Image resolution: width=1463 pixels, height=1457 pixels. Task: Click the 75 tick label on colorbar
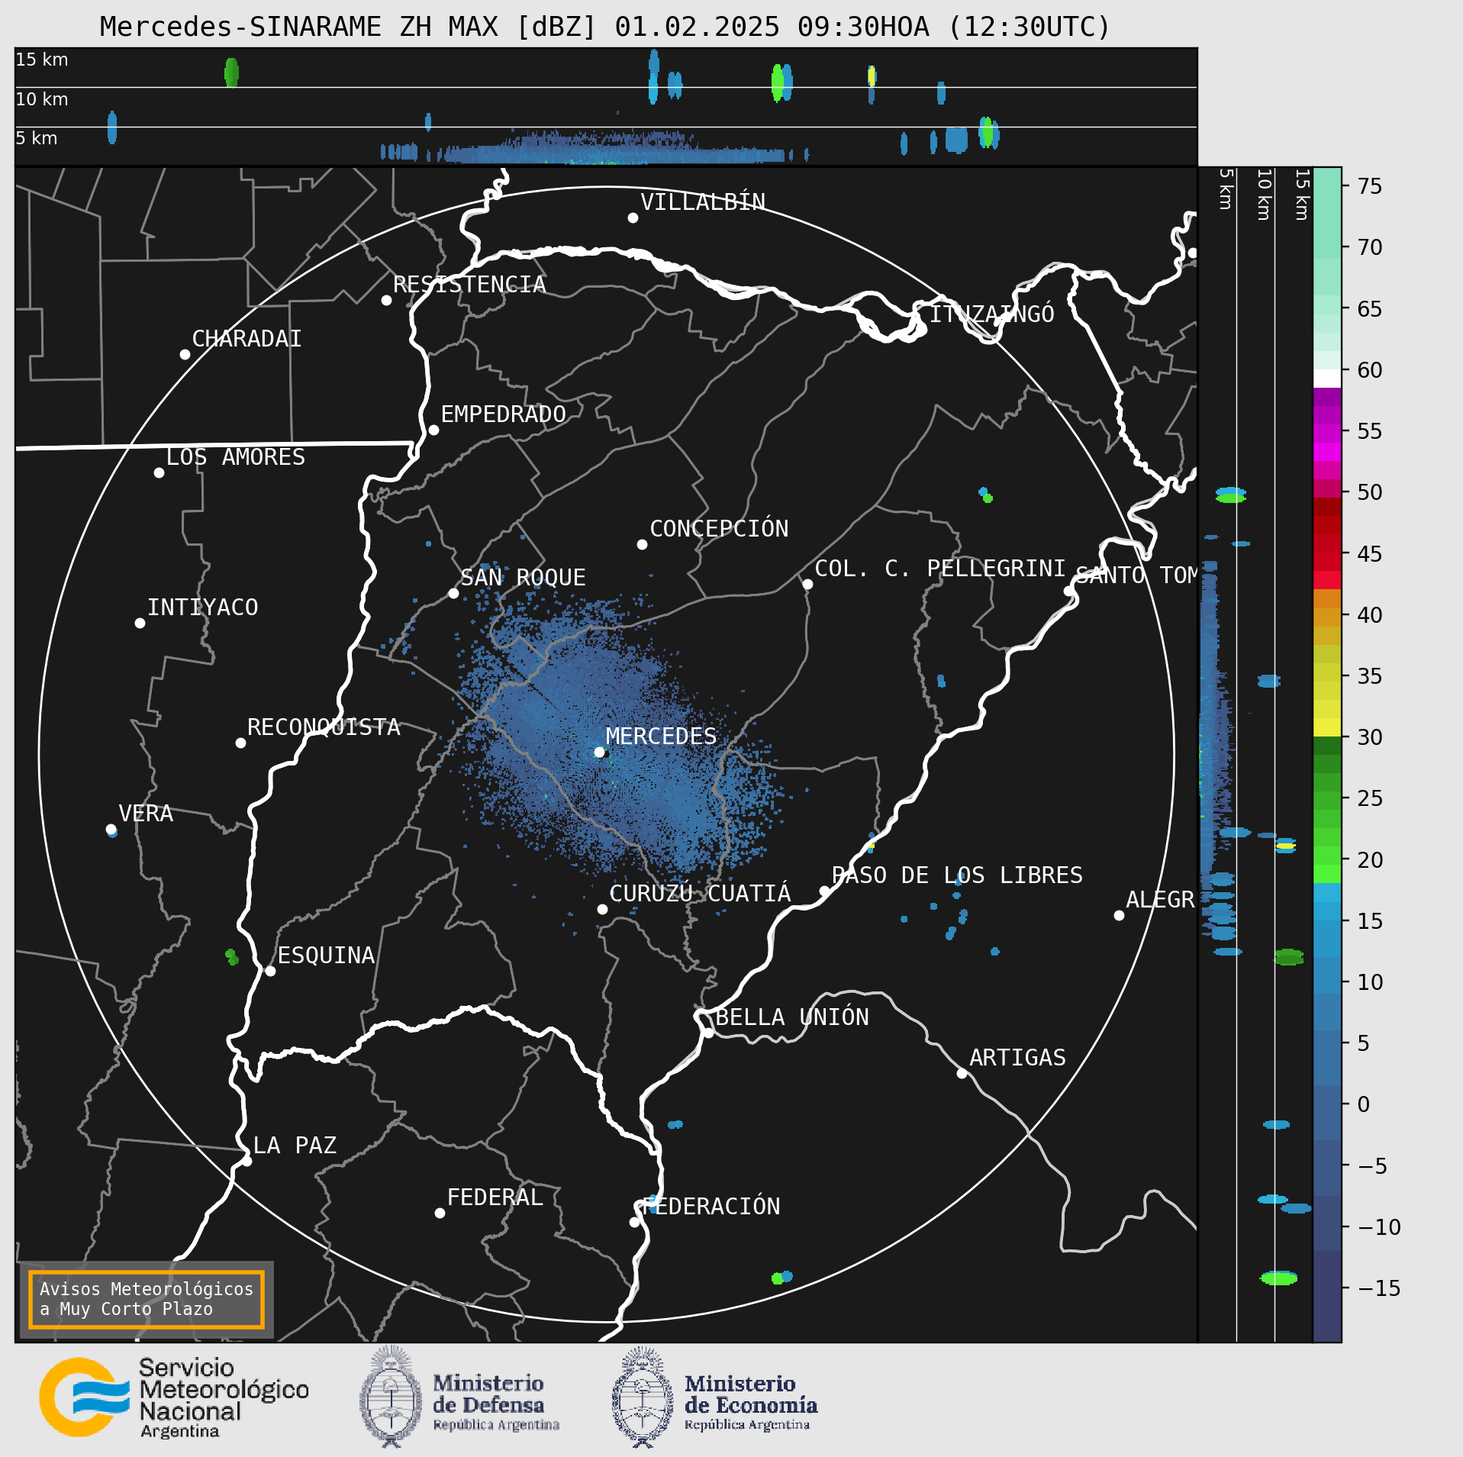(x=1370, y=186)
